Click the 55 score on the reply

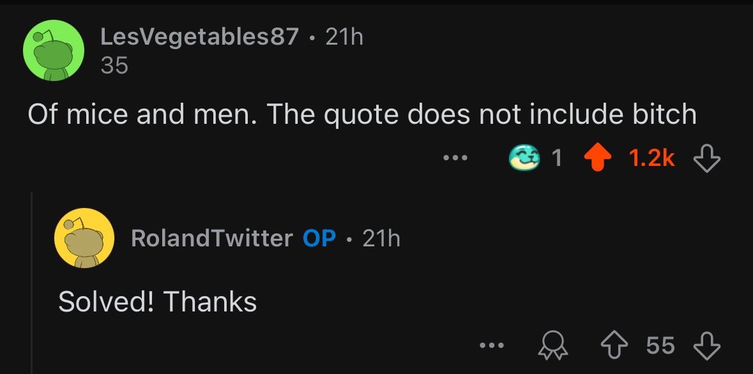click(x=660, y=346)
